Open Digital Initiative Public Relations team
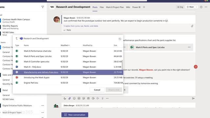210x118 pixels. coord(17,106)
